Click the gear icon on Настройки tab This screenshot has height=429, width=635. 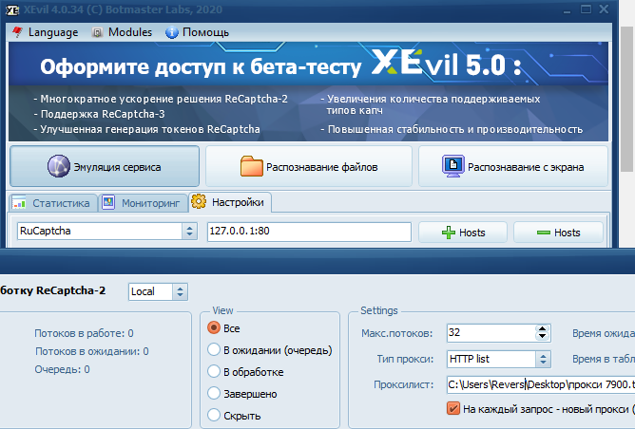pyautogui.click(x=199, y=201)
